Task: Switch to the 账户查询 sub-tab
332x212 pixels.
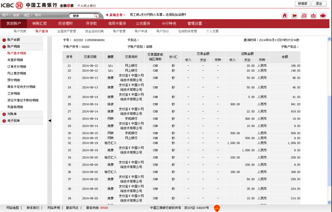Action: (x=42, y=31)
